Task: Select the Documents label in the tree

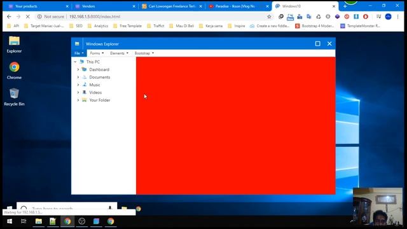Action: point(100,77)
